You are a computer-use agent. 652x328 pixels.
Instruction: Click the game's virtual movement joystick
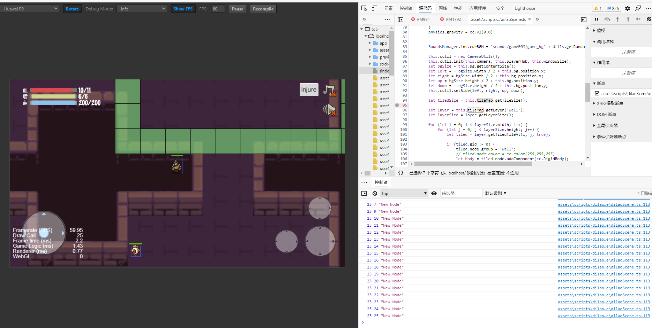[44, 233]
